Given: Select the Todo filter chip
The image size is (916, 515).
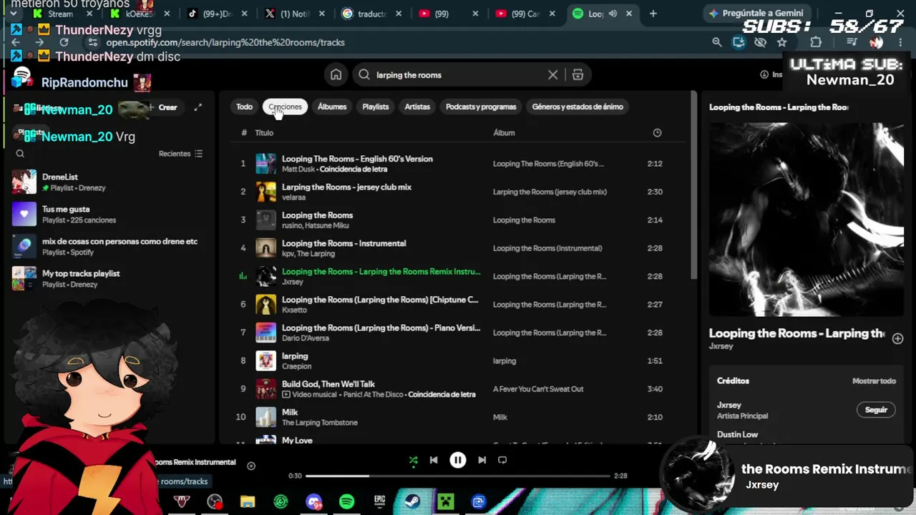Looking at the screenshot, I should click(x=245, y=107).
